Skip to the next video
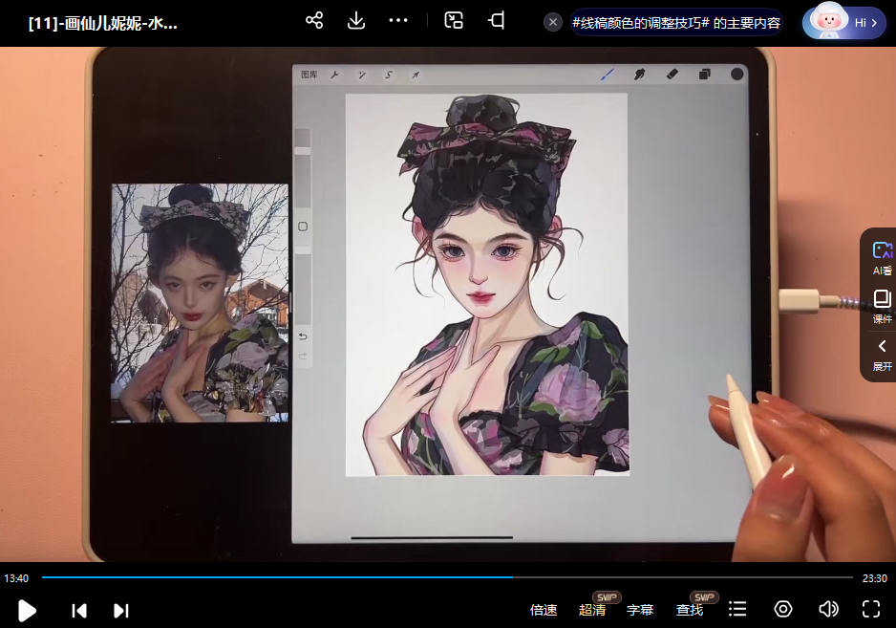This screenshot has height=628, width=896. click(x=121, y=610)
